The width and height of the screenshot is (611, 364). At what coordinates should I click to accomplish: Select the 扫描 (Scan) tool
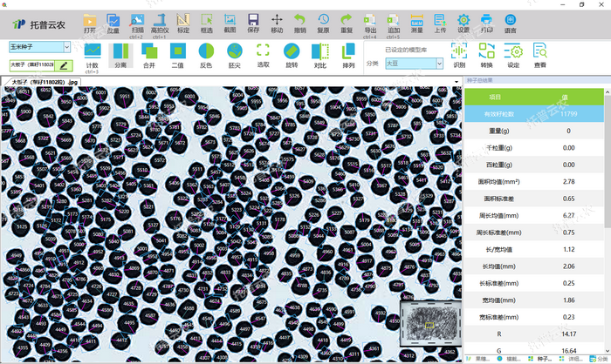pos(137,22)
